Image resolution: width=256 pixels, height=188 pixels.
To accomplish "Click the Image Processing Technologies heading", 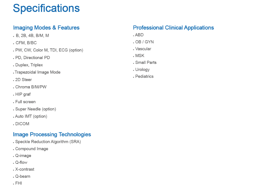I will click(52, 134).
